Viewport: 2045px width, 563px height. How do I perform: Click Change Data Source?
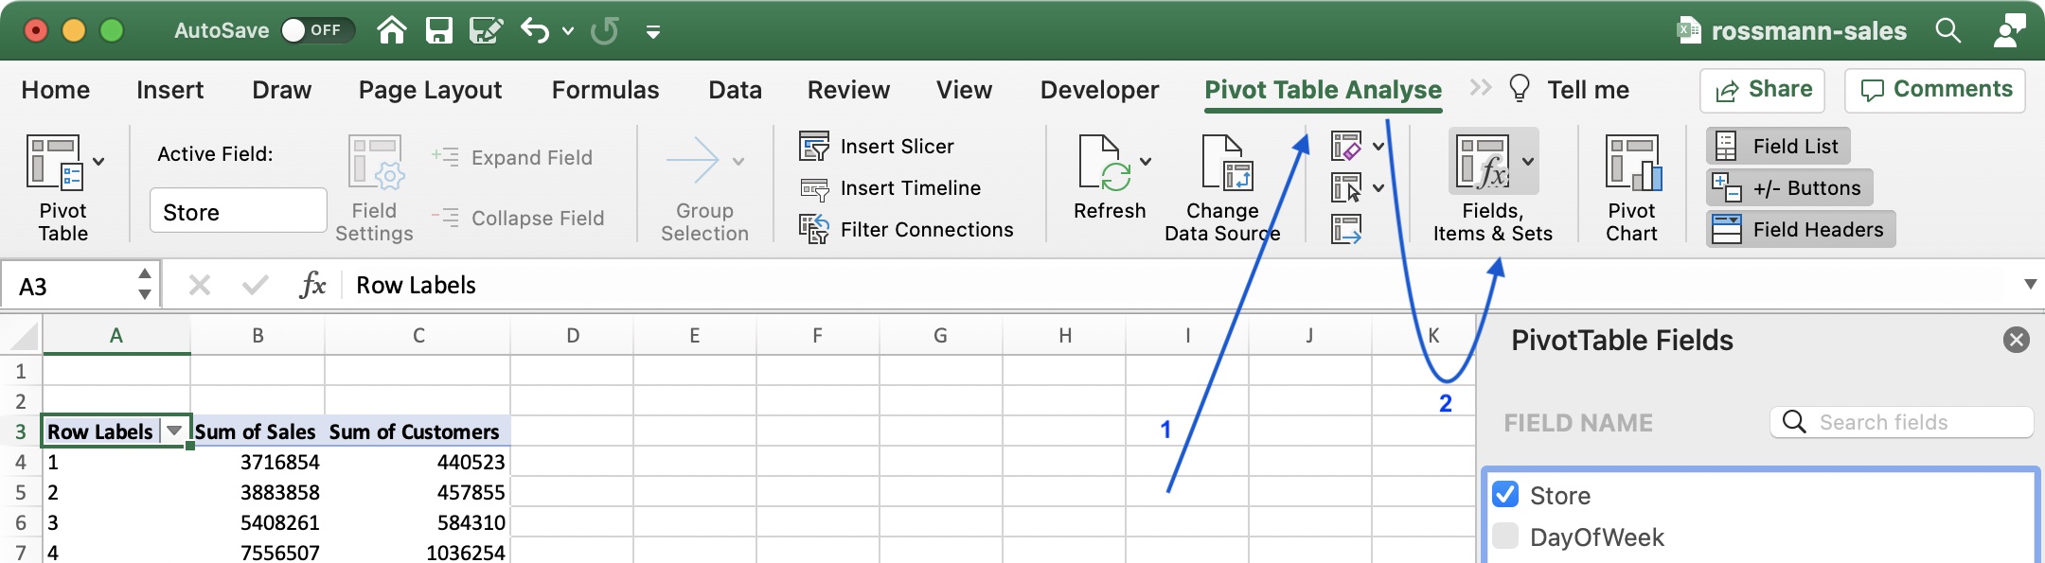pos(1222,188)
